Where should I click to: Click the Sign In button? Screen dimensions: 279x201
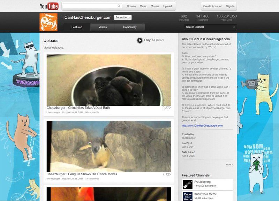230,6
